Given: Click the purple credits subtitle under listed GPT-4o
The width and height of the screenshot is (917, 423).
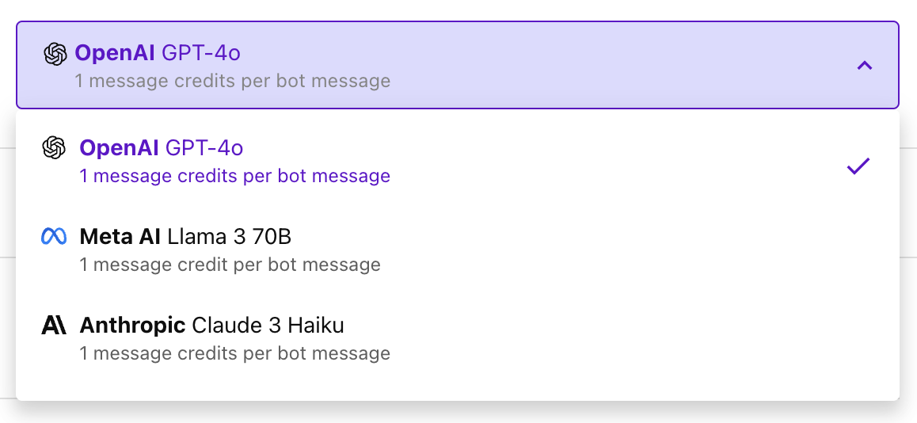Looking at the screenshot, I should [234, 176].
